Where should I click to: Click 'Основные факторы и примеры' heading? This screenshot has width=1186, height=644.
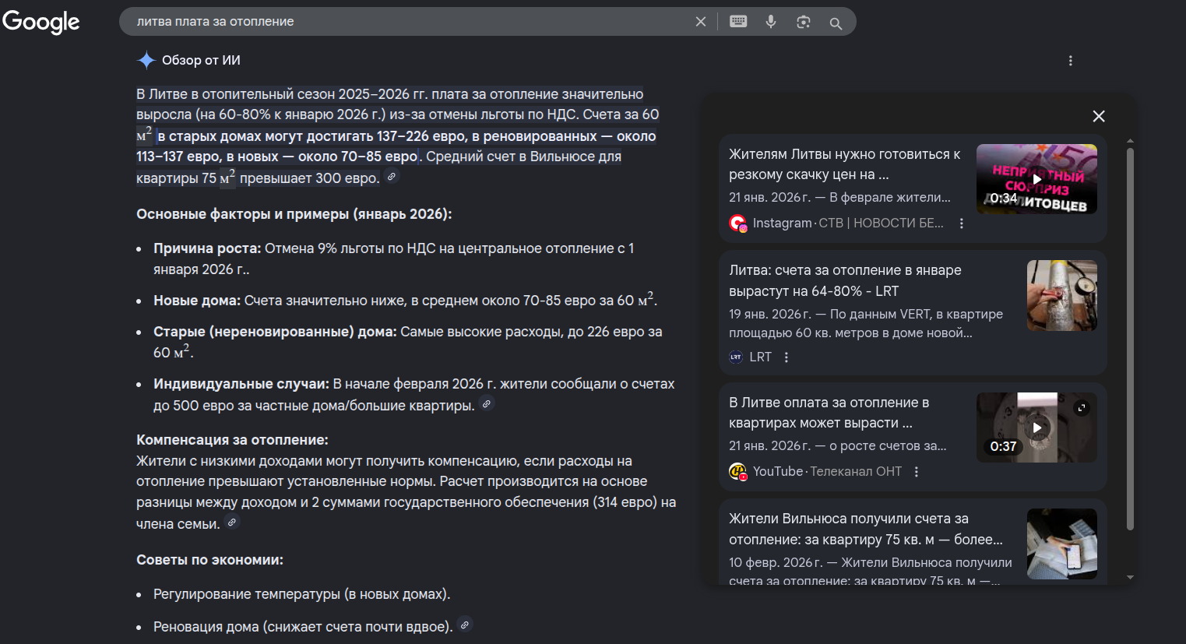click(x=294, y=214)
